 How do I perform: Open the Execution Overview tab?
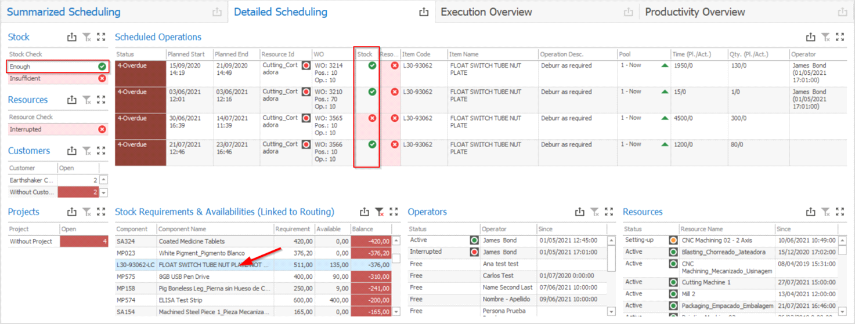(x=486, y=12)
